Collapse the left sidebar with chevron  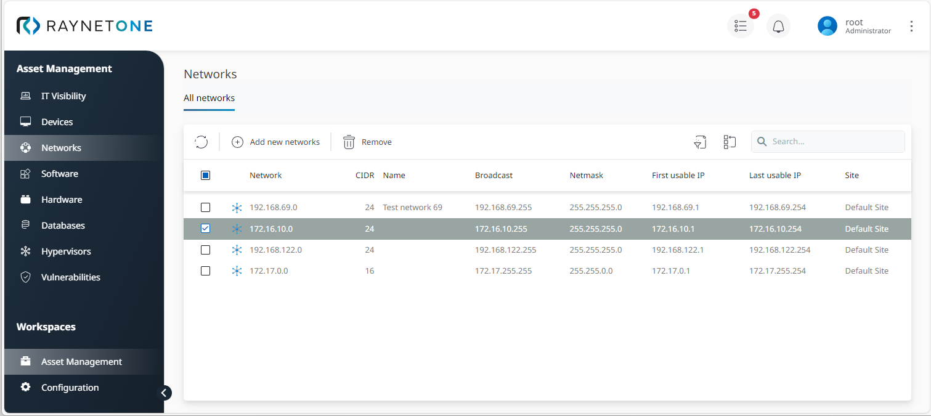(164, 393)
